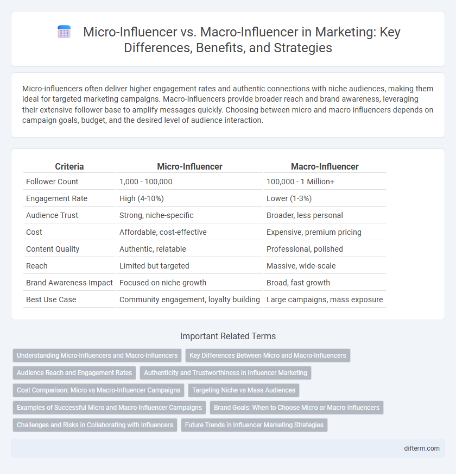
Task: Click 'Large campaigns, mass exposure' cell
Action: (x=325, y=300)
